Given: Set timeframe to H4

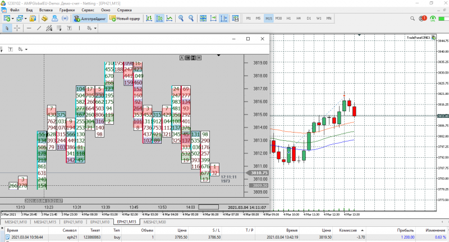Looking at the screenshot, I should 299,19.
